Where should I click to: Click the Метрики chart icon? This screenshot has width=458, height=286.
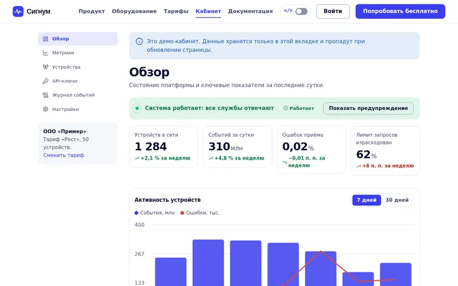point(46,53)
